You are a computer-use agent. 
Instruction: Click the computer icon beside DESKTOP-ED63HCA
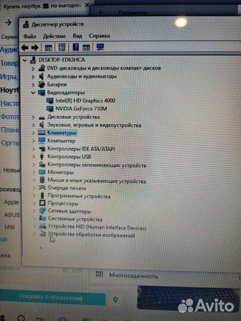[x=33, y=60]
